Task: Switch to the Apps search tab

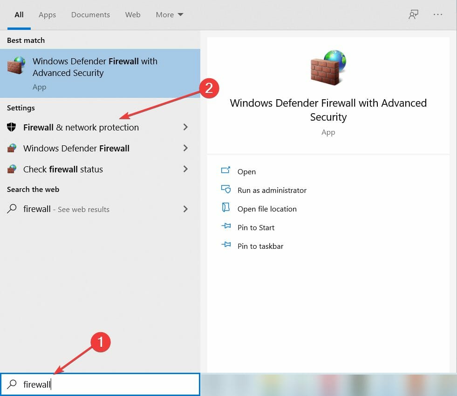Action: coord(47,15)
